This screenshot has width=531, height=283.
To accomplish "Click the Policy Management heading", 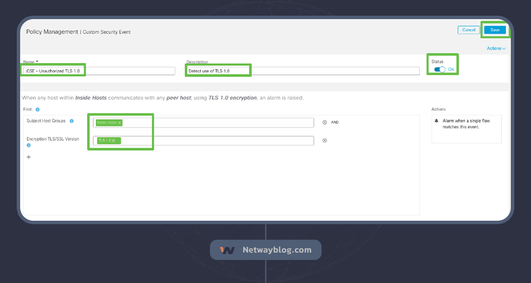I will click(52, 32).
